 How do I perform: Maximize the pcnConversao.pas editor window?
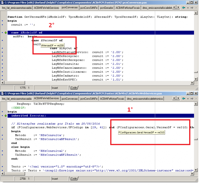point(192,2)
